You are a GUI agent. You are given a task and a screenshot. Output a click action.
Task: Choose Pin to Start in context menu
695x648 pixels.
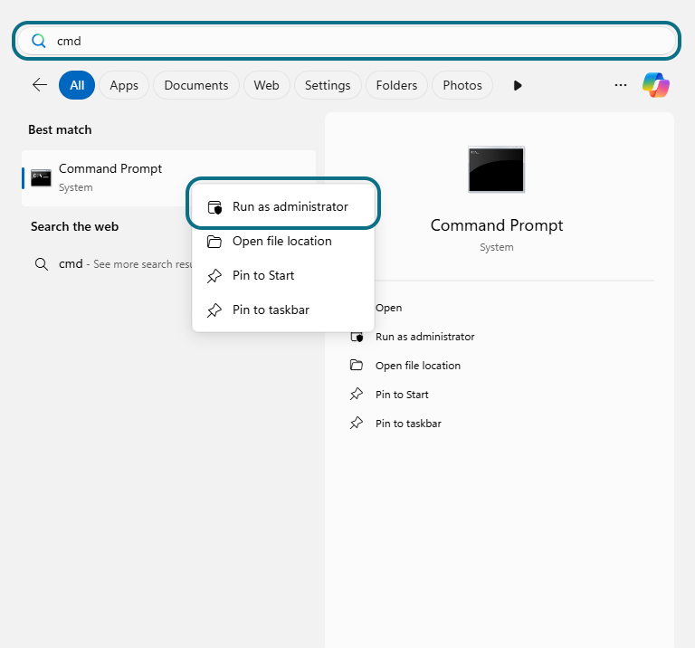(x=283, y=275)
